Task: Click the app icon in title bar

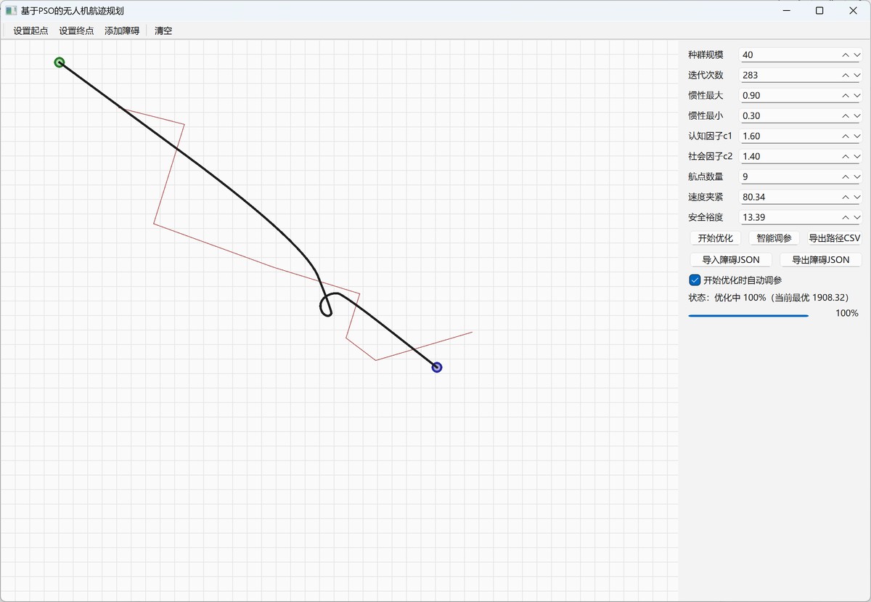Action: click(11, 11)
